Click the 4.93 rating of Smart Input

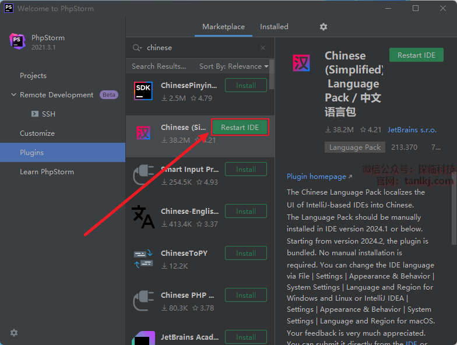208,182
